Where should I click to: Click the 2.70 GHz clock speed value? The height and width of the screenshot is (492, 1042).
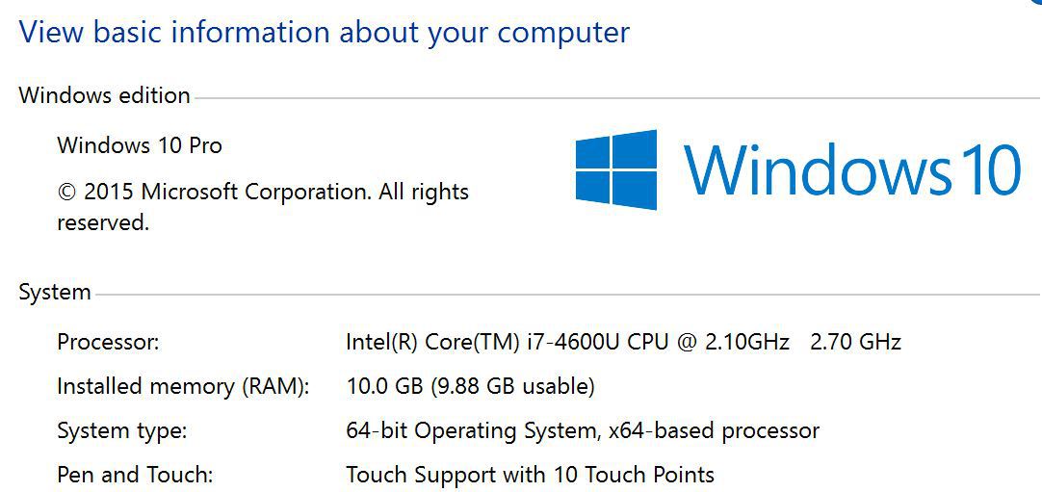[x=856, y=342]
